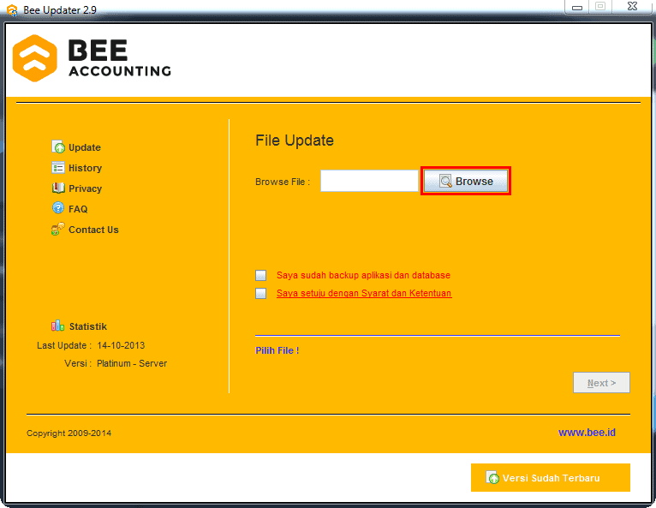The image size is (656, 508).
Task: Click the Versi Sudah Terbaru button
Action: 550,477
